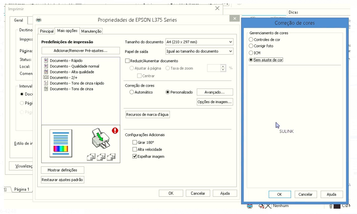Click the collate page-order icon numbered 1

[x=91, y=157]
